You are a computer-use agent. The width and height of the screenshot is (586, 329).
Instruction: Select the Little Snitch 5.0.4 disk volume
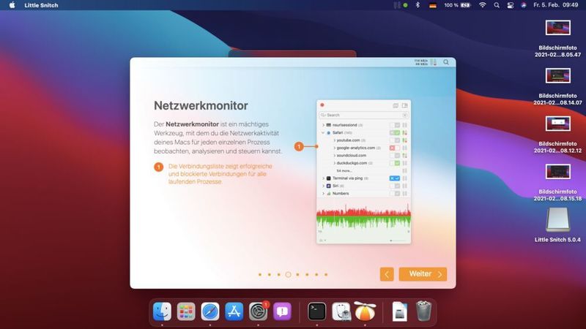[x=557, y=225]
